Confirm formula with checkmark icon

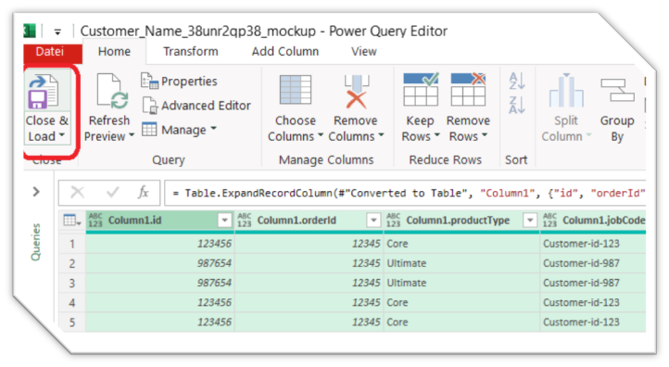pyautogui.click(x=113, y=193)
